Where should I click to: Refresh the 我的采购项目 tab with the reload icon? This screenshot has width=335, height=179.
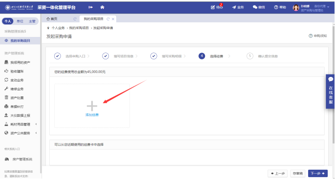coord(108,19)
